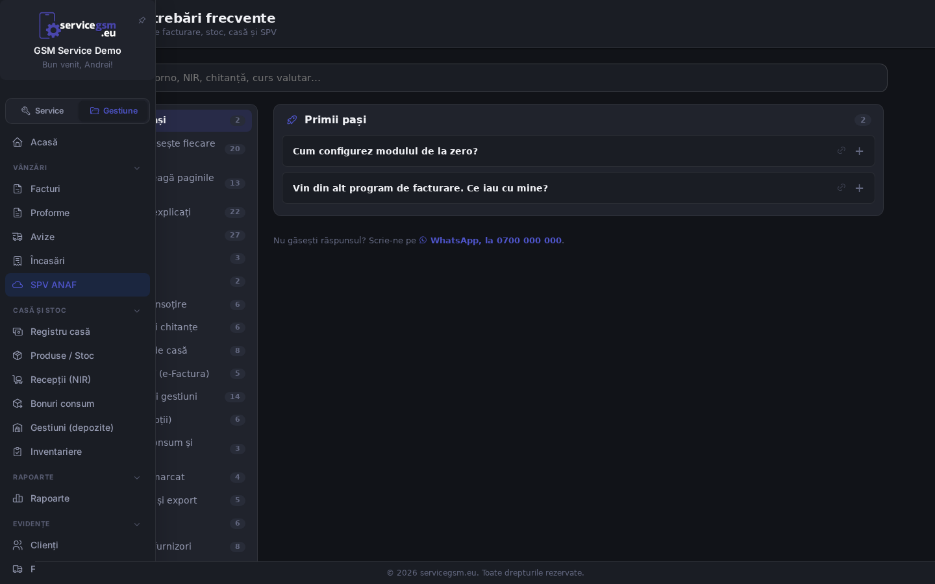Select the FAQ category with 22 questions
Image resolution: width=935 pixels, height=584 pixels.
point(204,212)
